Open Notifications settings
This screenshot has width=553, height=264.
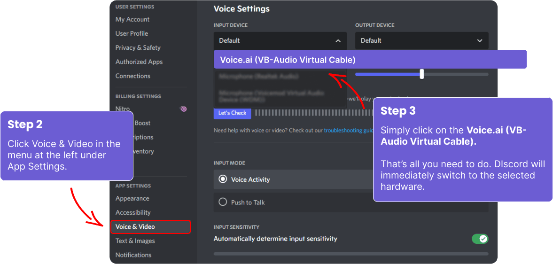pos(133,255)
